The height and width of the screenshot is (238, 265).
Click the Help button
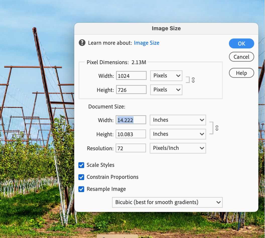pyautogui.click(x=241, y=73)
